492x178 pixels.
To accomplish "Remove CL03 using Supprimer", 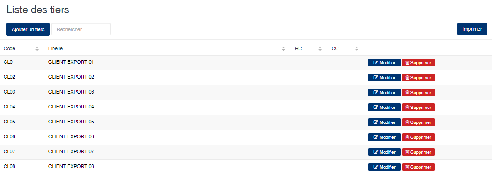I will 418,93.
